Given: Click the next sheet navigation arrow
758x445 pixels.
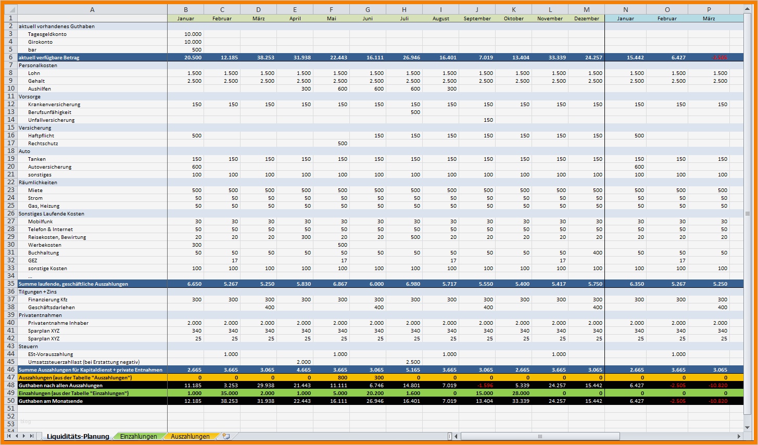Looking at the screenshot, I should point(24,436).
